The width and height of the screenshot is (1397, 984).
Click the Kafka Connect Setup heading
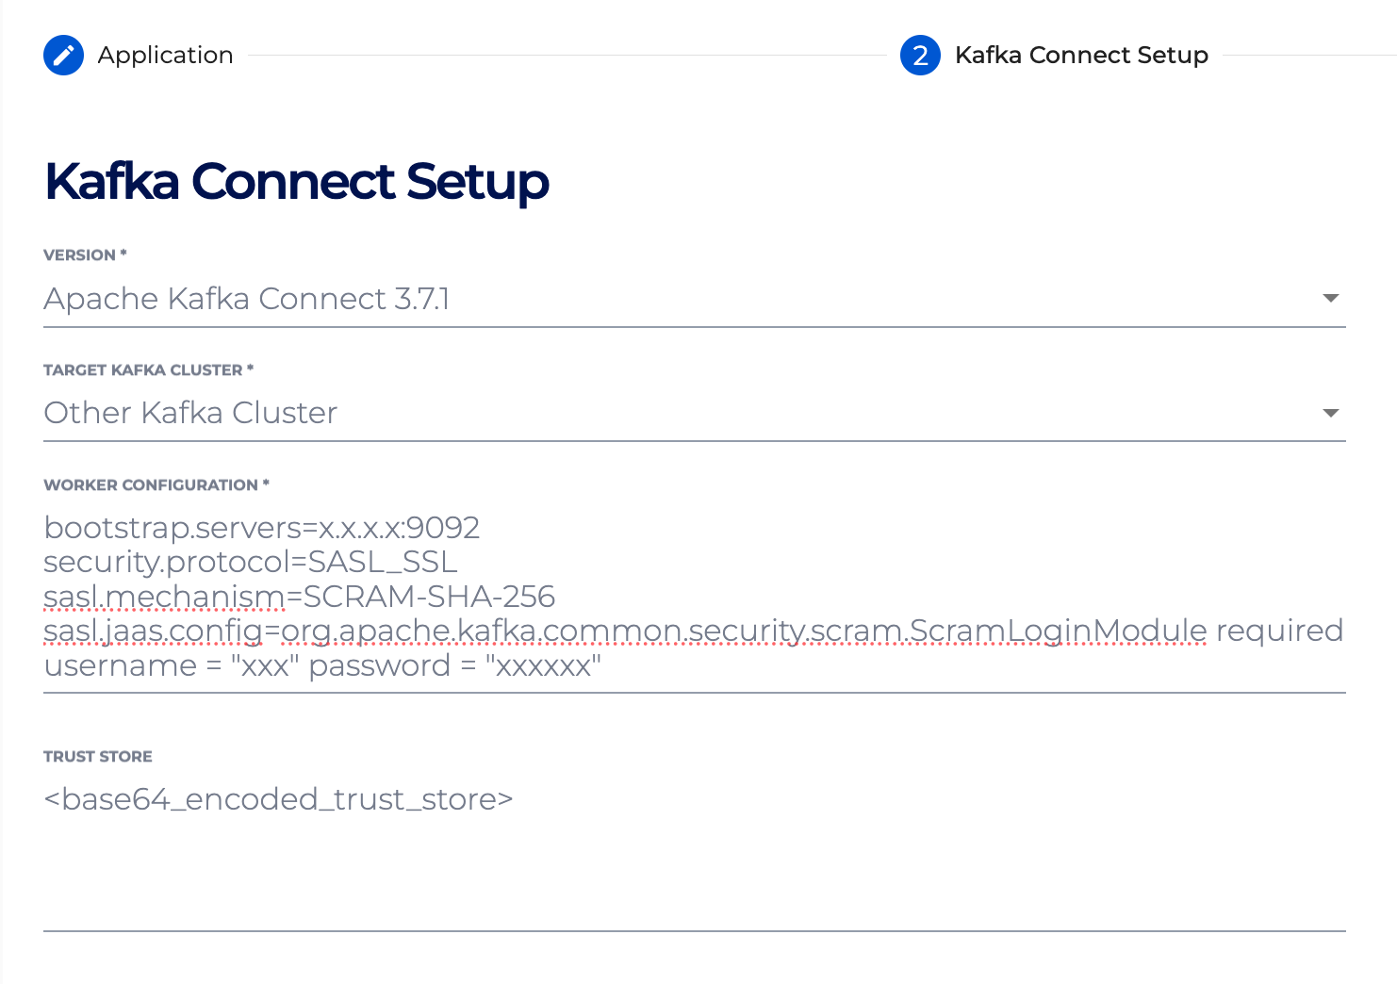point(296,181)
